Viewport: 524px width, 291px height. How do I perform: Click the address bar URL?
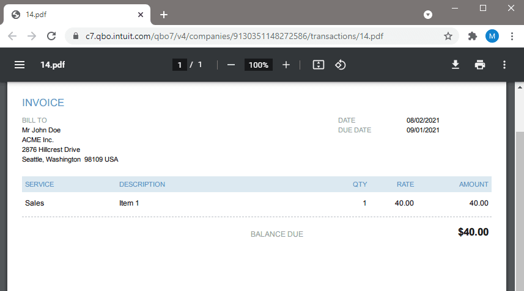245,36
